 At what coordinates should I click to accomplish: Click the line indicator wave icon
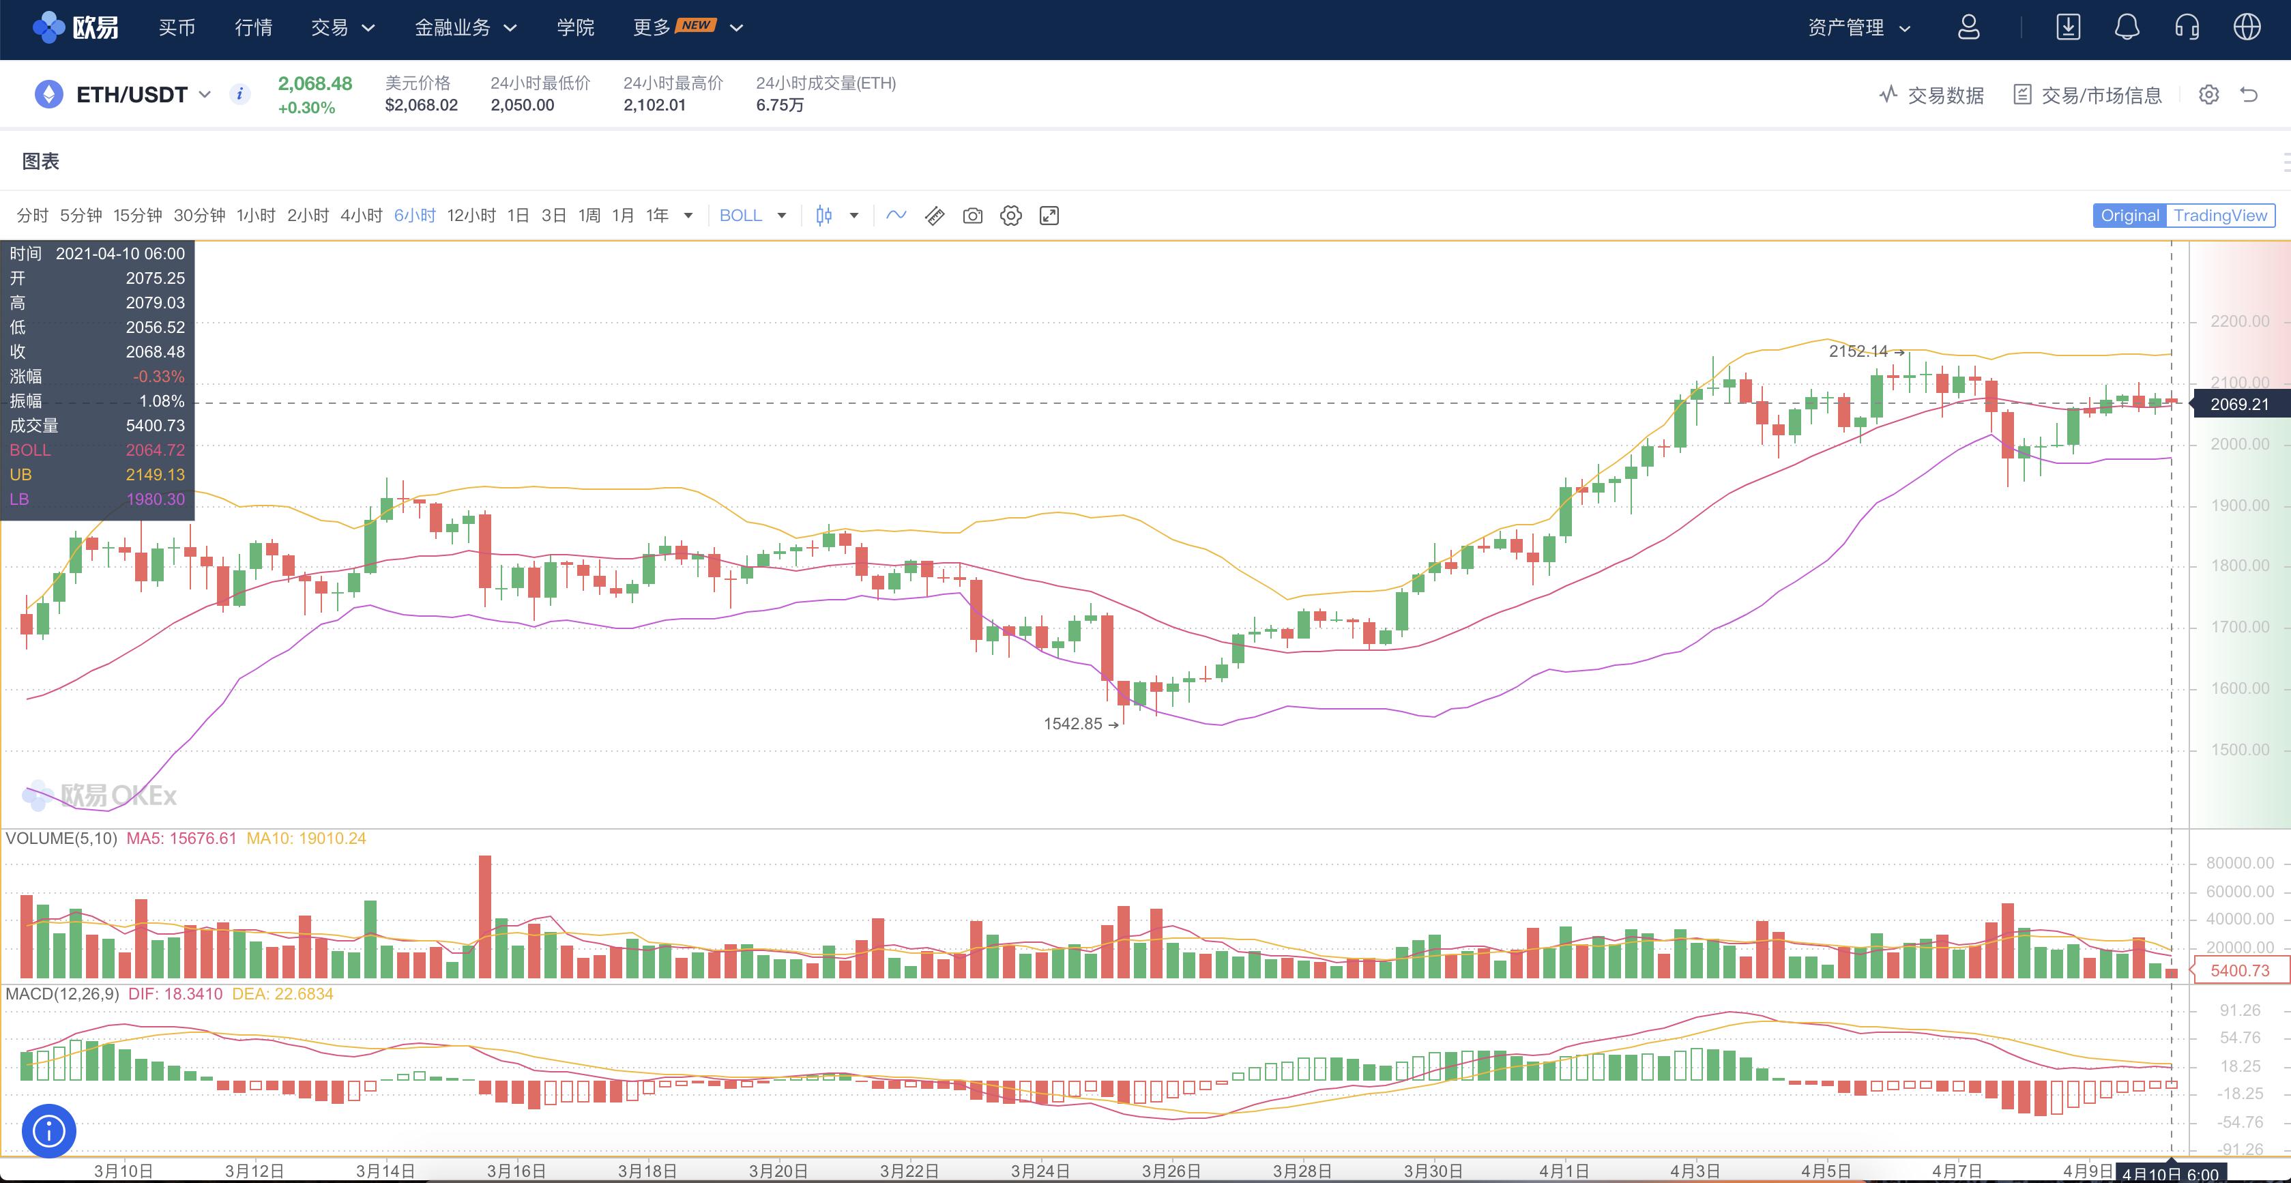pos(896,216)
